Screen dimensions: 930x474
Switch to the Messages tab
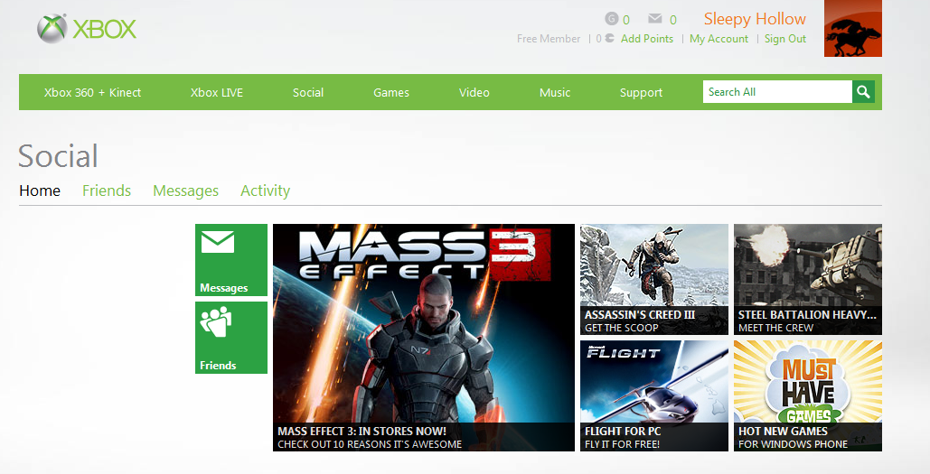[185, 191]
